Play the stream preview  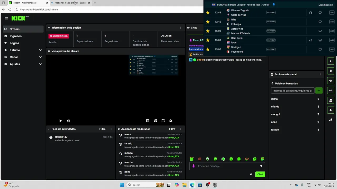61,121
